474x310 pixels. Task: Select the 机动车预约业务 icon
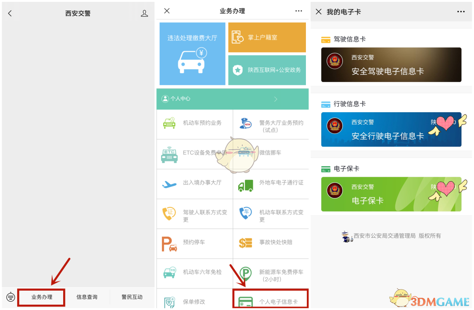pyautogui.click(x=169, y=124)
